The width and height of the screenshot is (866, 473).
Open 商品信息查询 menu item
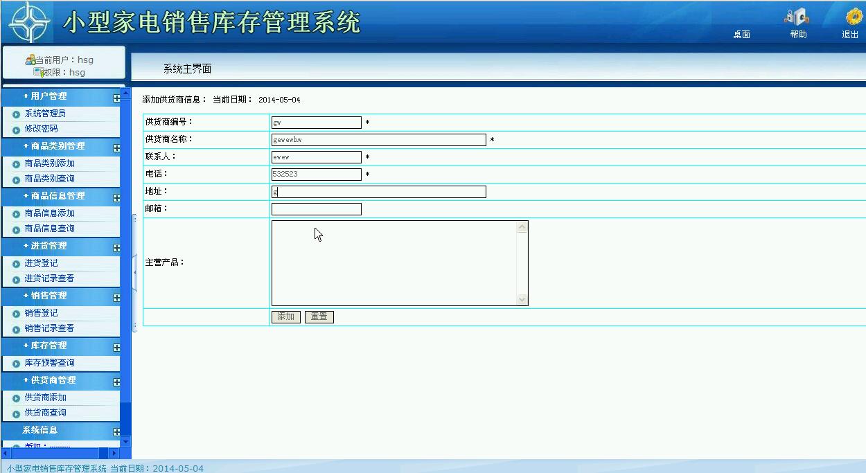pos(49,229)
